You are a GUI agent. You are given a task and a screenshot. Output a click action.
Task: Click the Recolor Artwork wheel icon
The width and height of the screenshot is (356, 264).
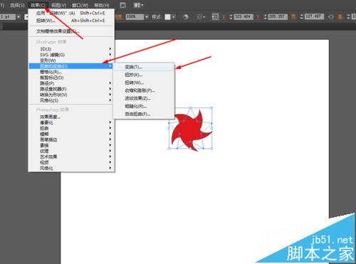point(186,17)
